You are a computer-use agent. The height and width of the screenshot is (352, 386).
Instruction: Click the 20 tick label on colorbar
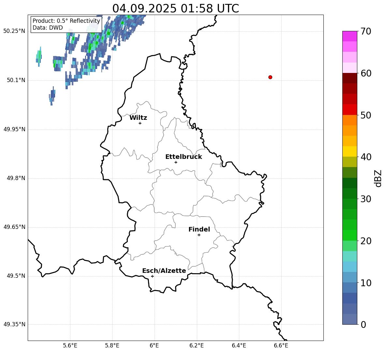366,241
